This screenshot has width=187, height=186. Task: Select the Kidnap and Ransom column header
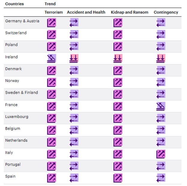[x=129, y=12]
